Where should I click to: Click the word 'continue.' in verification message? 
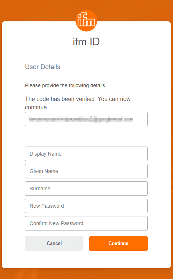click(x=36, y=107)
